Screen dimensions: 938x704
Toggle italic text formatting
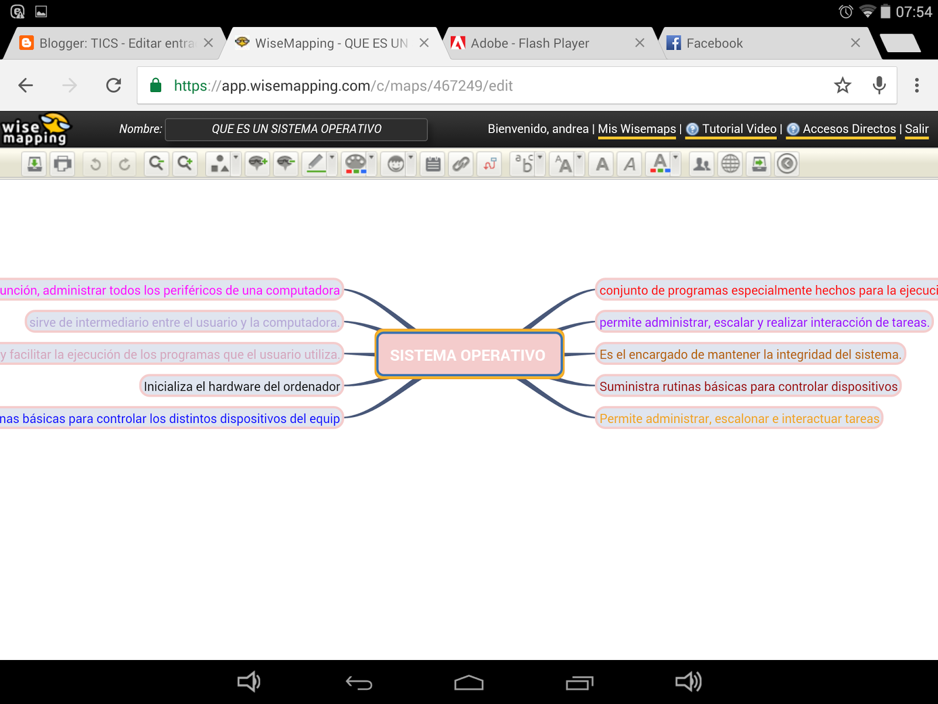[629, 164]
